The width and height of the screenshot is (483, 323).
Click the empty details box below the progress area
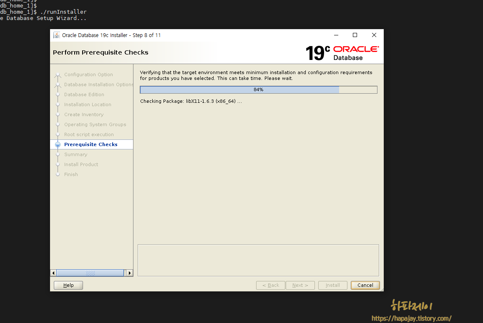click(x=258, y=260)
